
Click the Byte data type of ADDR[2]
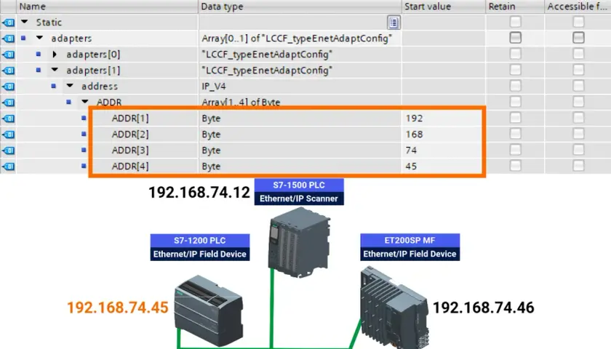tap(299, 134)
